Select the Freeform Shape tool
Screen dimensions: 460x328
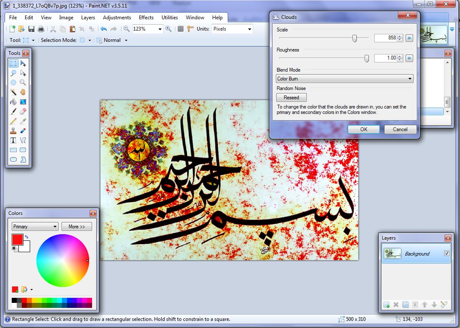click(x=23, y=160)
